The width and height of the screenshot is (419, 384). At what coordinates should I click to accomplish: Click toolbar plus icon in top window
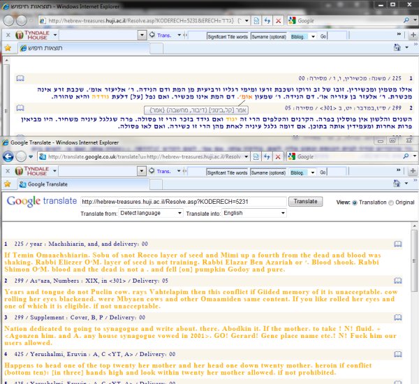[x=413, y=35]
